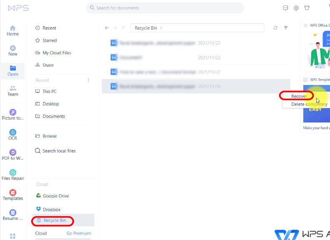The image size is (330, 240).
Task: Click the feedback message icon
Action: pyautogui.click(x=285, y=8)
